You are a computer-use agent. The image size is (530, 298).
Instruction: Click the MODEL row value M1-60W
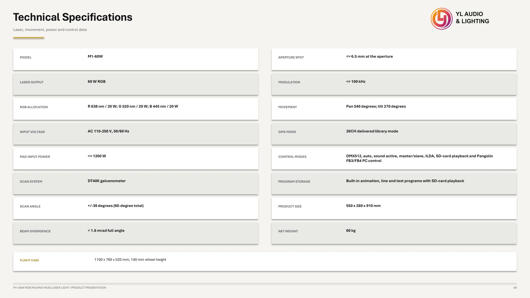95,57
